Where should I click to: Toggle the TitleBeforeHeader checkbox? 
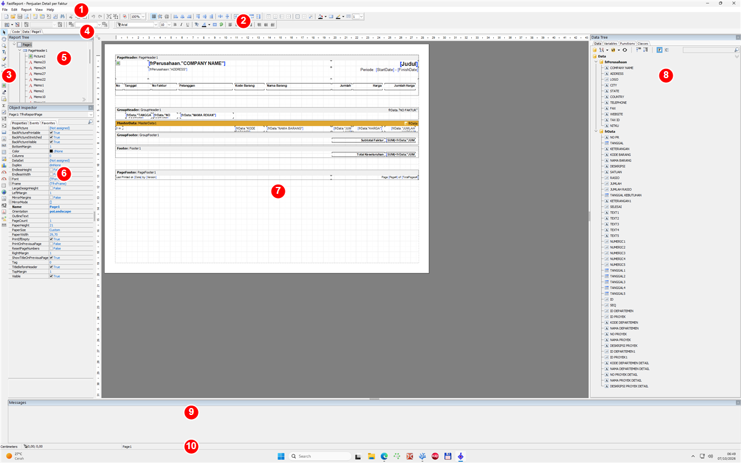pos(51,267)
